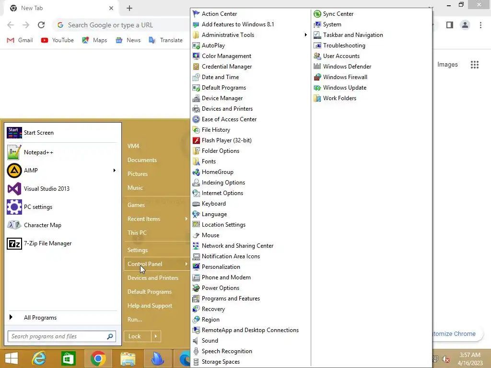Click the Sync Center green icon
This screenshot has width=491, height=368.
coord(317,14)
